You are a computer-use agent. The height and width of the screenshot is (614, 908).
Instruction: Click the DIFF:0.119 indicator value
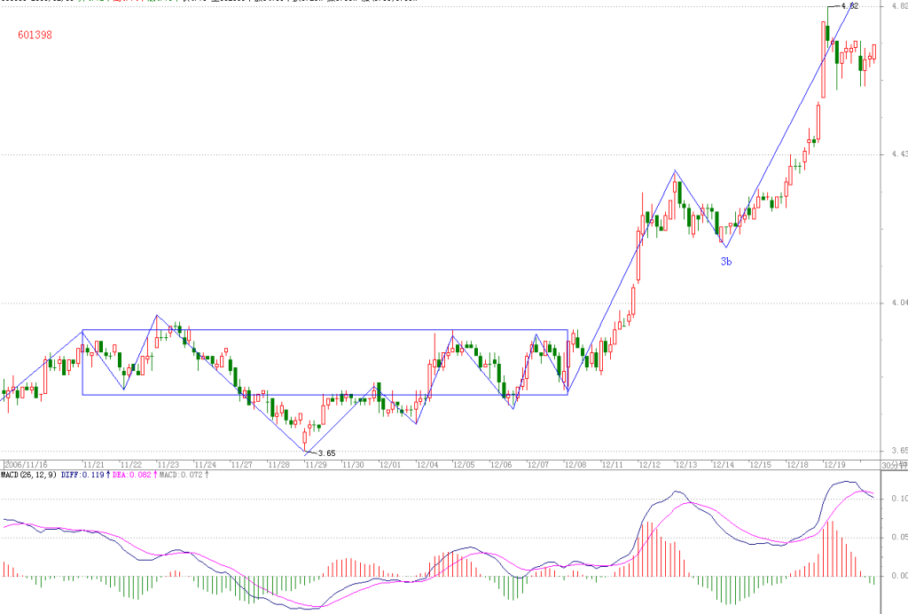click(82, 475)
